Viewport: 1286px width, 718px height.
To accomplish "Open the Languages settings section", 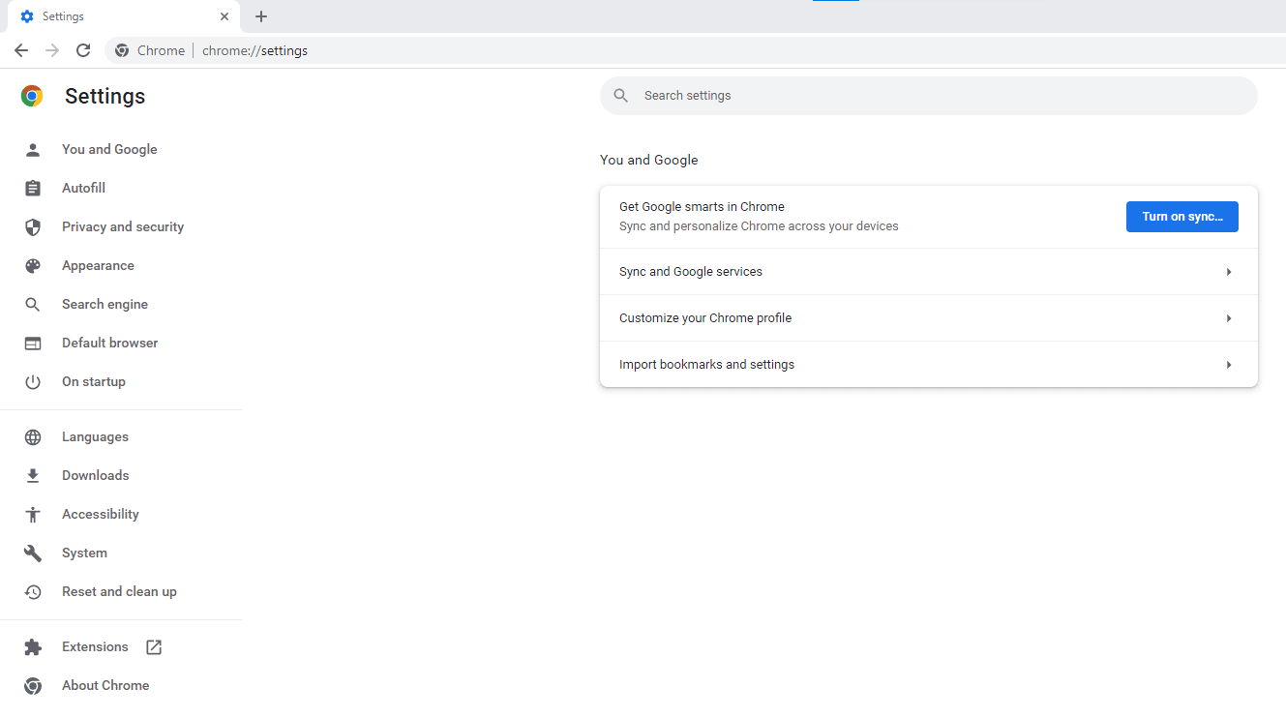I will (95, 437).
